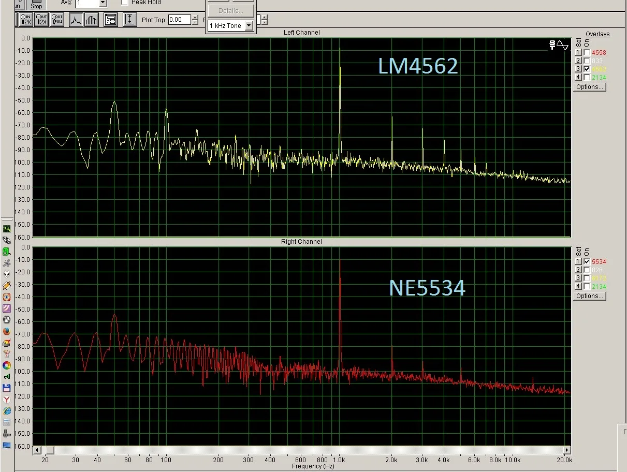Enable Right Channel overlay 826
Image resolution: width=627 pixels, height=472 pixels.
(587, 270)
